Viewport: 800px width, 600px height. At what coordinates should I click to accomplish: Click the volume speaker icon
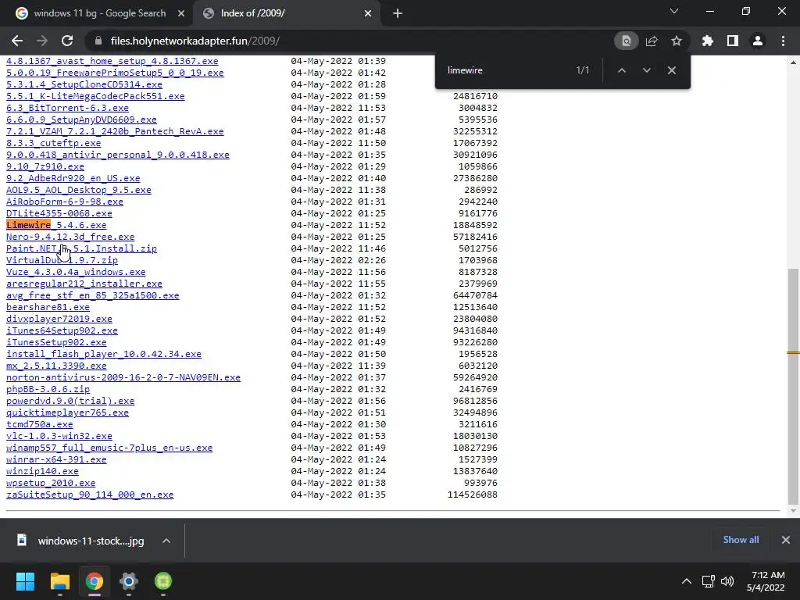(x=727, y=581)
